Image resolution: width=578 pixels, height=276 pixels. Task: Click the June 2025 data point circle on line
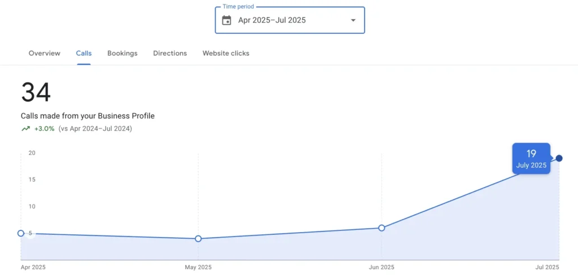point(382,228)
